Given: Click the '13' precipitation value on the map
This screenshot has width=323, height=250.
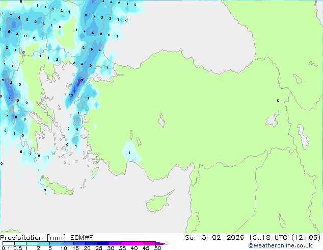Looking at the screenshot, I should coord(71,95).
